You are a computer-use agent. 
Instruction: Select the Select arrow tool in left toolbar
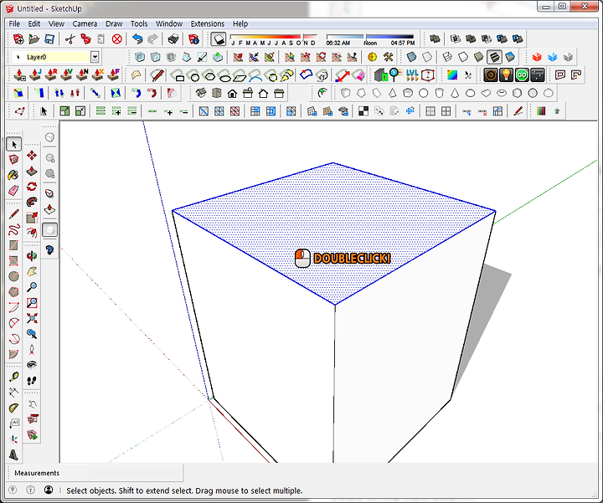(14, 145)
